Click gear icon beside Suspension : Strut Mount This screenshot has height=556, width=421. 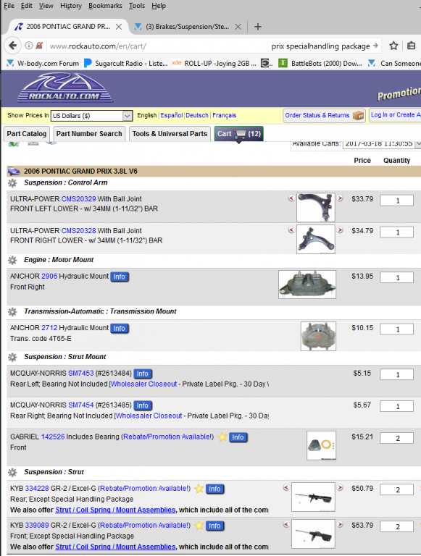point(12,357)
